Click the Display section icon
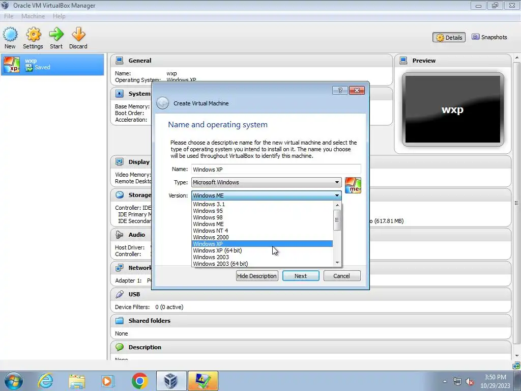This screenshot has height=391, width=521. coord(119,161)
